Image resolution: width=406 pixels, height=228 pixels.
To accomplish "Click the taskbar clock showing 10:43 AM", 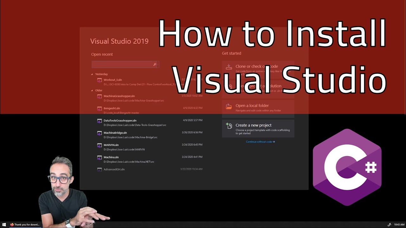I will 399,225.
